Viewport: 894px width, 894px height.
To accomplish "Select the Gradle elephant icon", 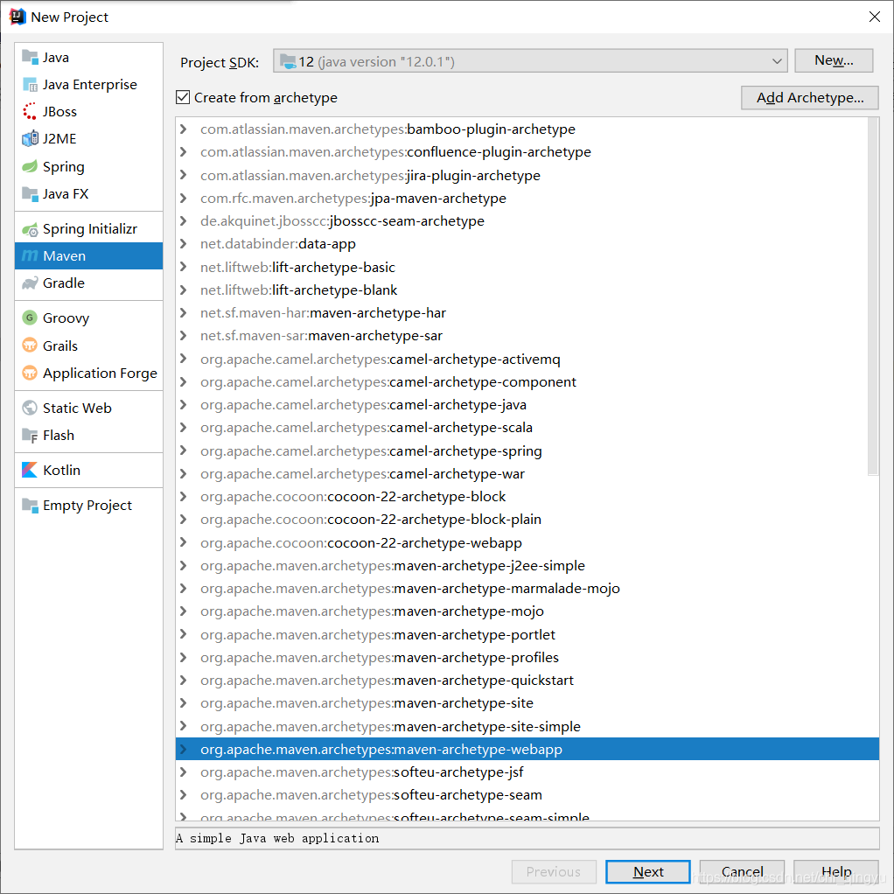I will point(30,283).
